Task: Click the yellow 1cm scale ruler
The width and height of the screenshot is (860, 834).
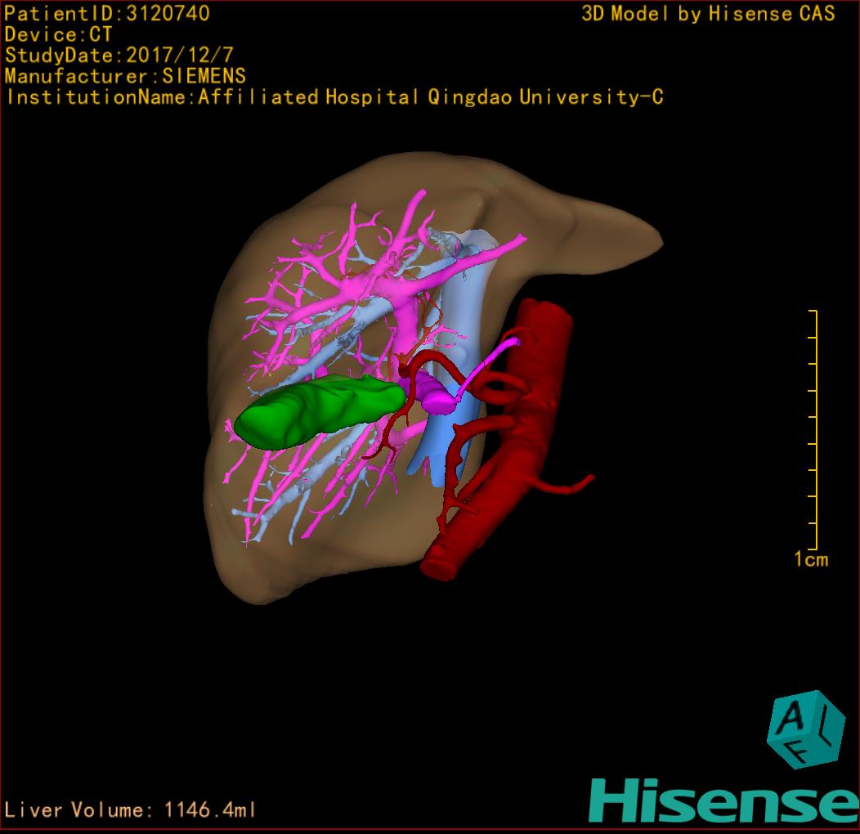Action: [813, 429]
